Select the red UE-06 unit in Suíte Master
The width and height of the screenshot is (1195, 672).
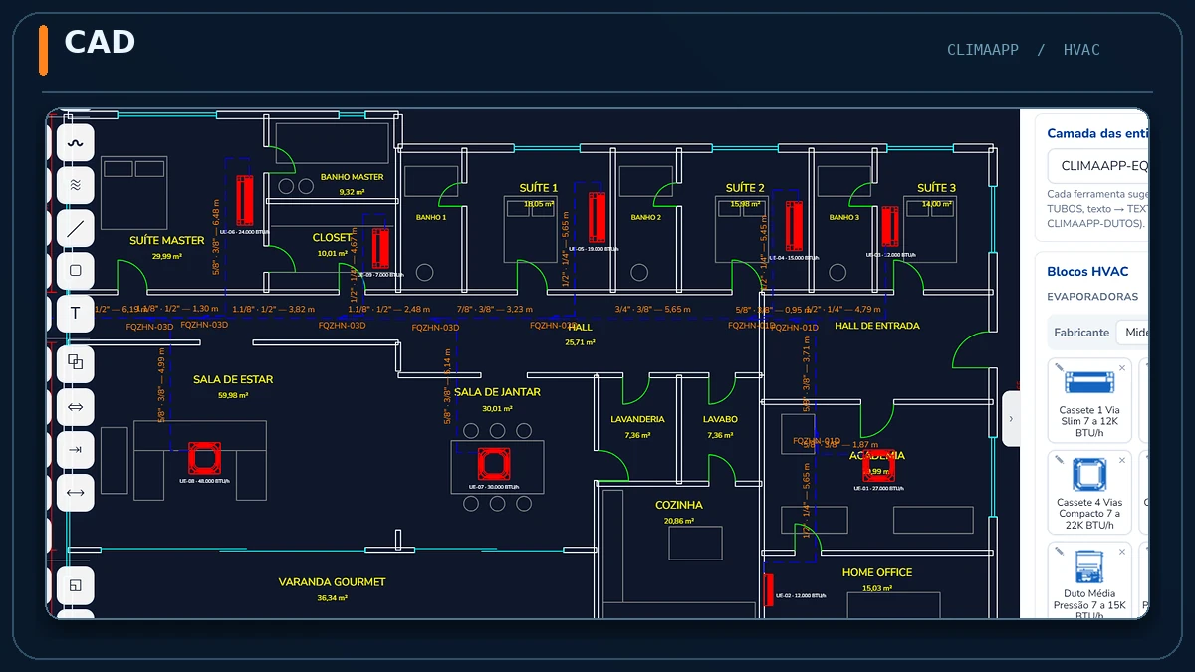coord(245,200)
